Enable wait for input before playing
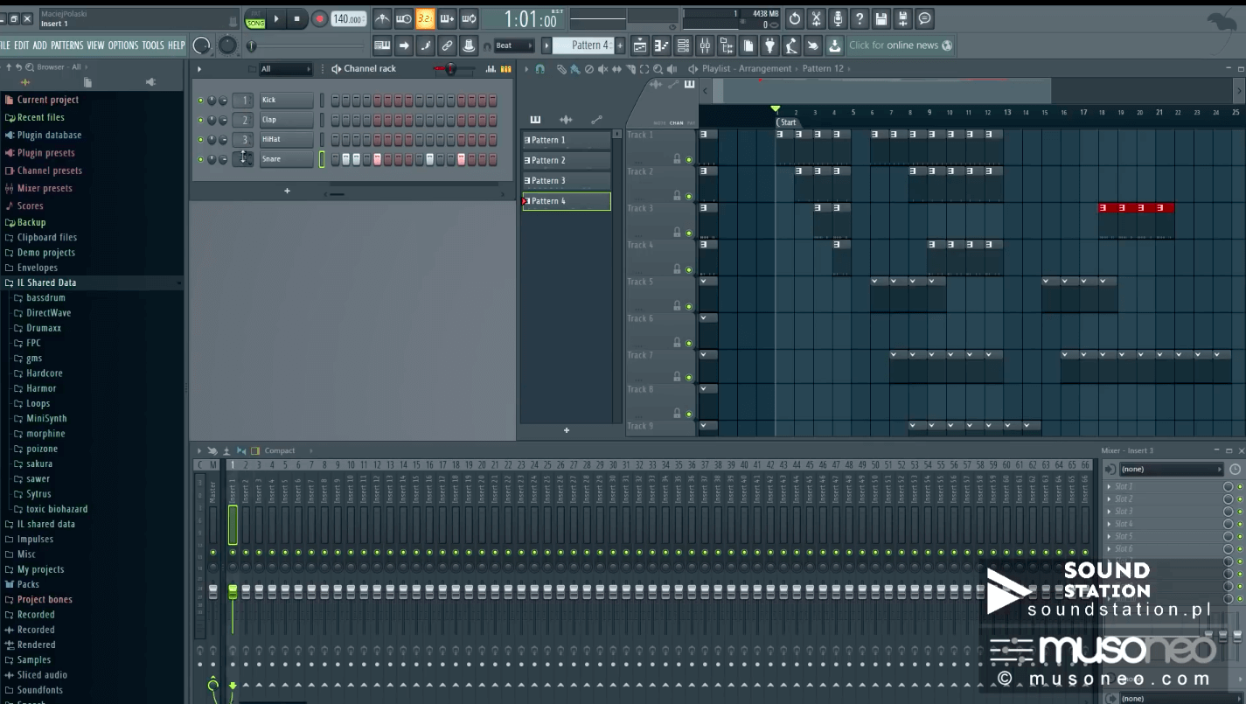The image size is (1246, 704). pos(404,18)
